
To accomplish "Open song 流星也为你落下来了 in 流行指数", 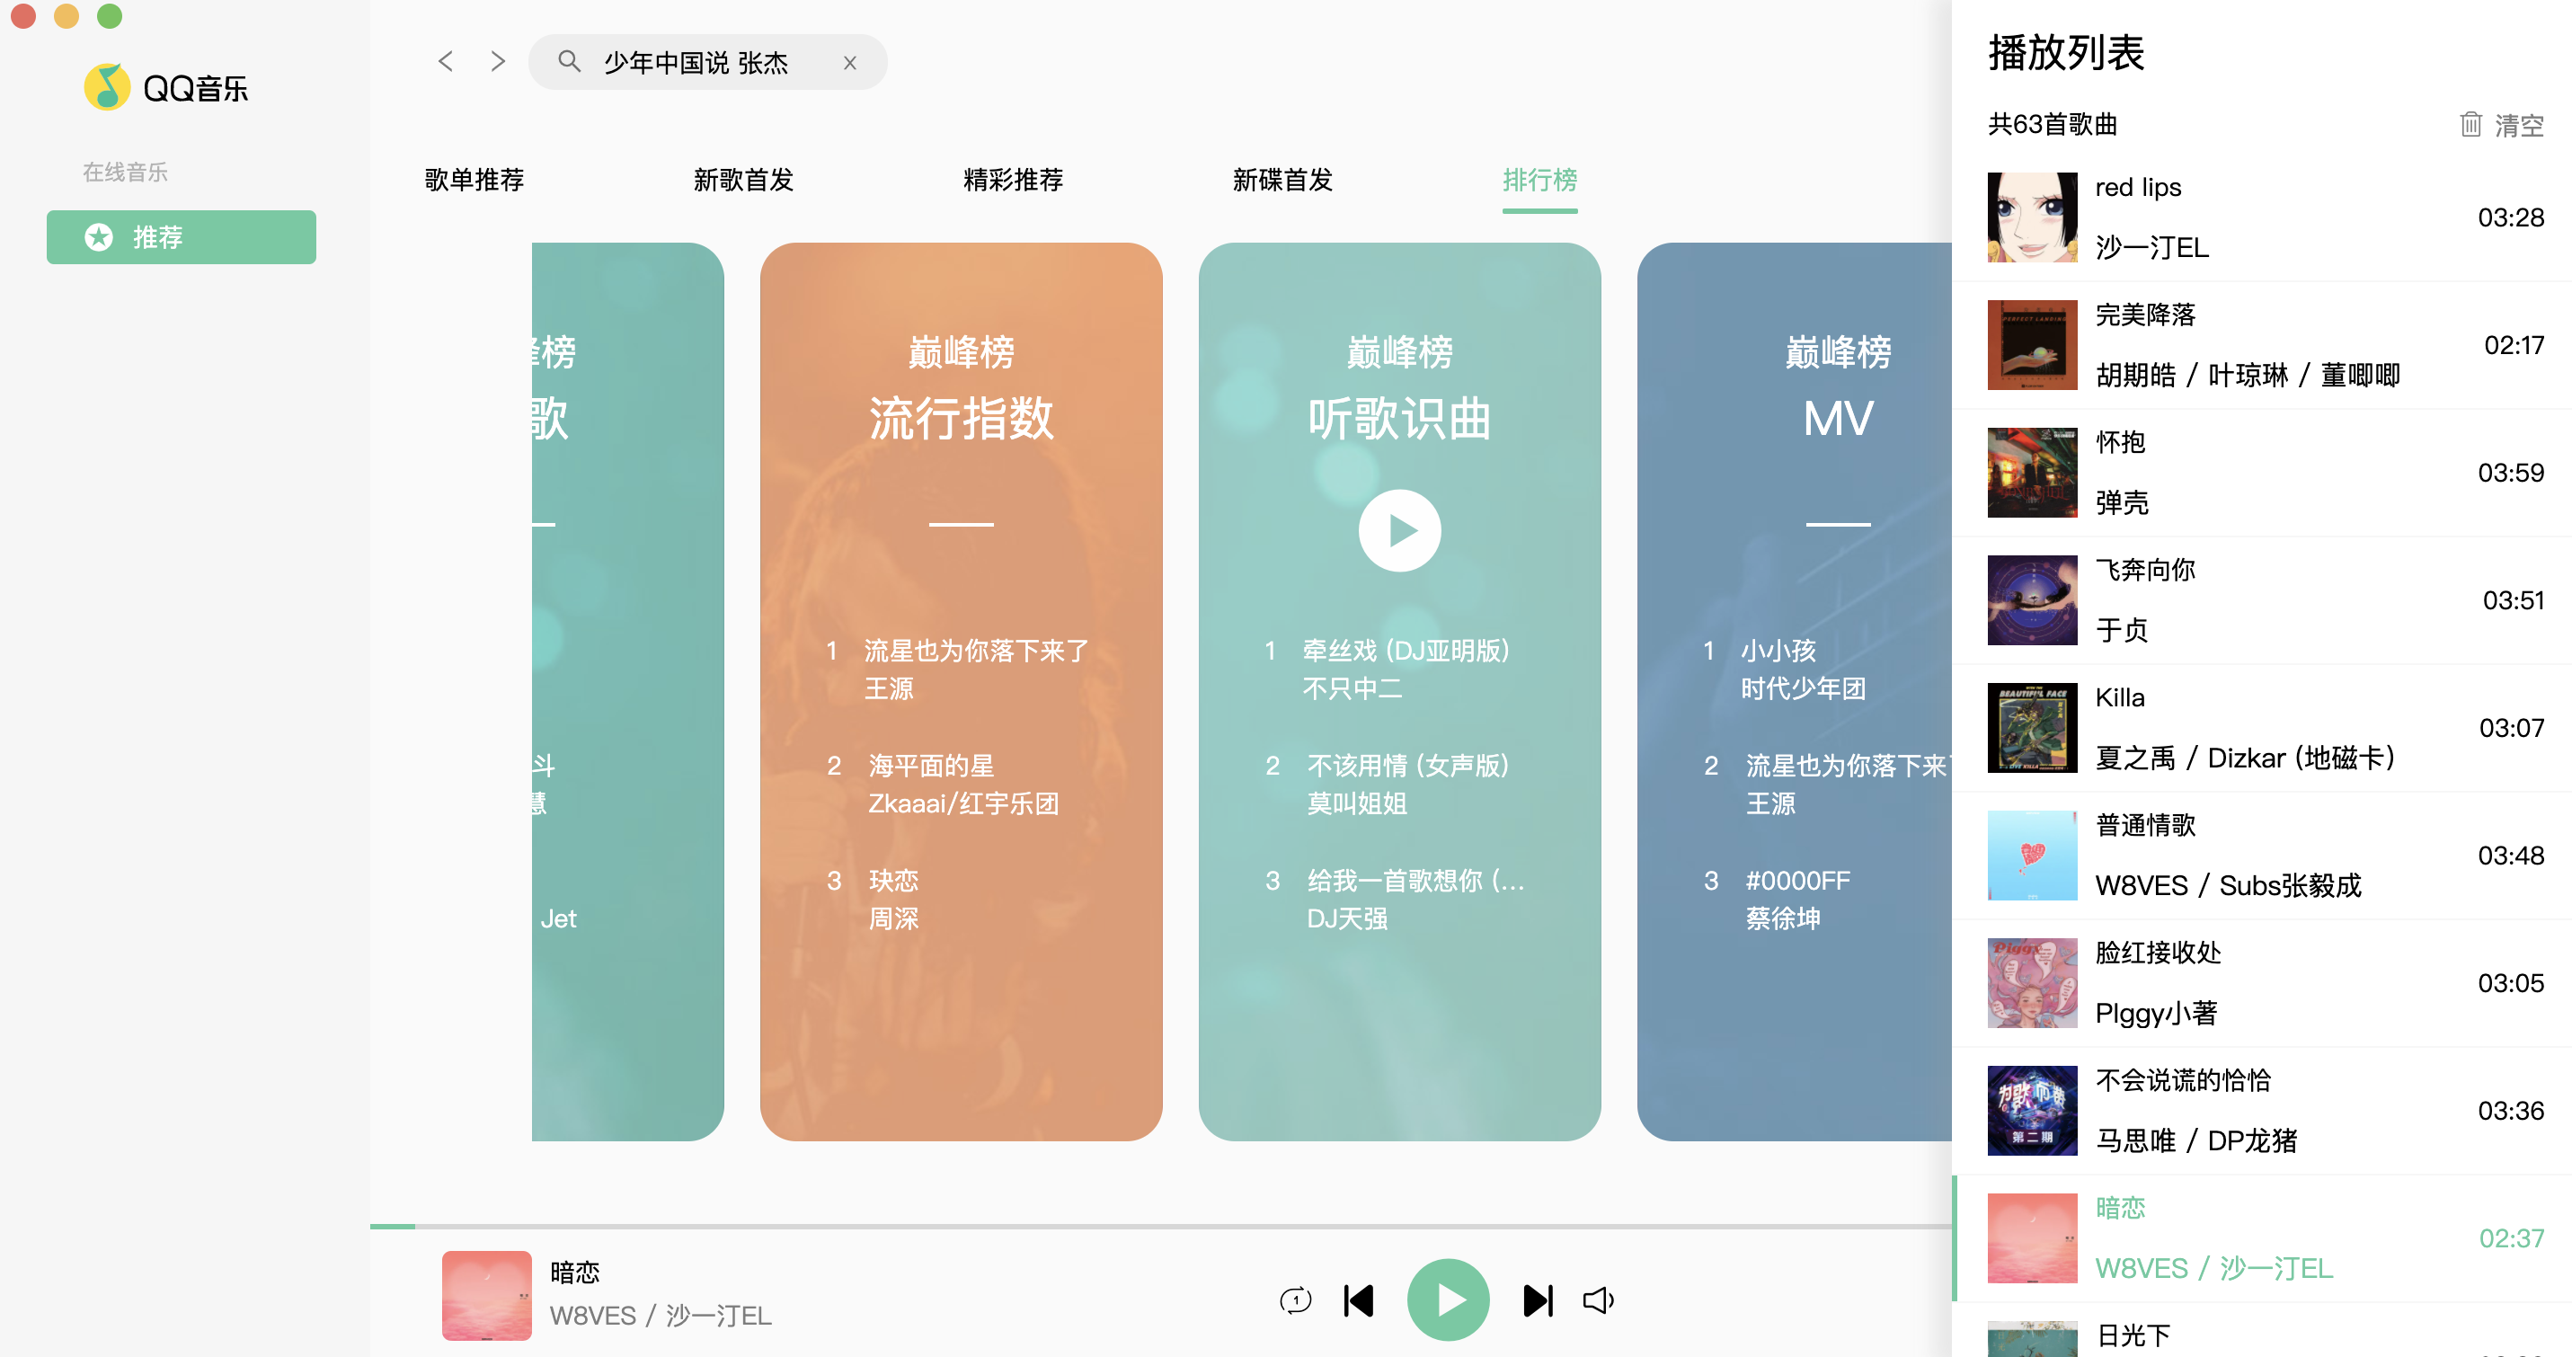I will click(975, 651).
